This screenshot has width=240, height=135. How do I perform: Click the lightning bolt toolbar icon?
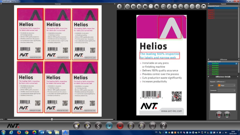coord(119,6)
